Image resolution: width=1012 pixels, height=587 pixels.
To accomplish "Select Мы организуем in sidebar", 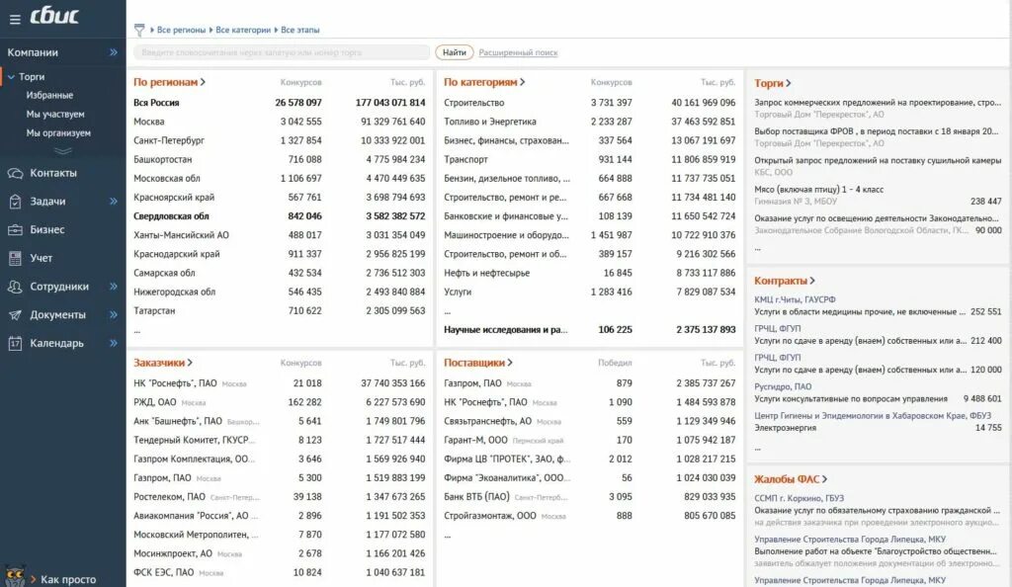I will [x=58, y=132].
